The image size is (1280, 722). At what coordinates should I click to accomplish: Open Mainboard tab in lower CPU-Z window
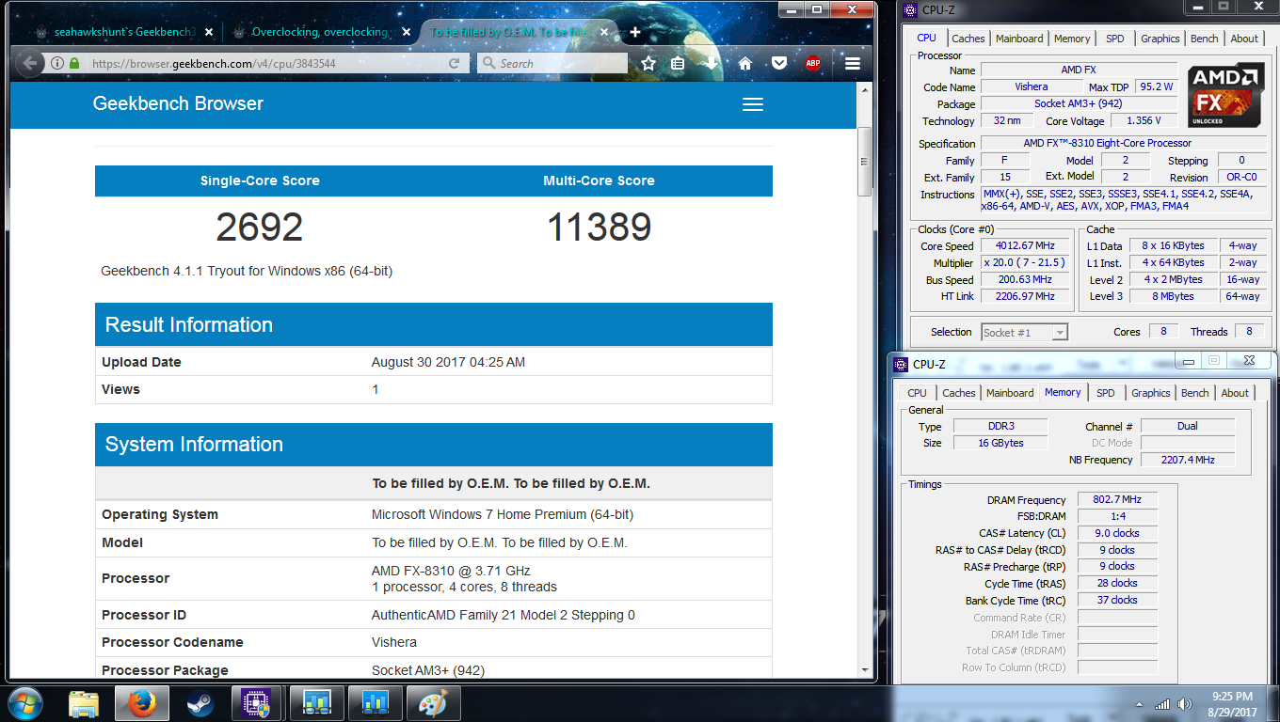[x=1010, y=393]
